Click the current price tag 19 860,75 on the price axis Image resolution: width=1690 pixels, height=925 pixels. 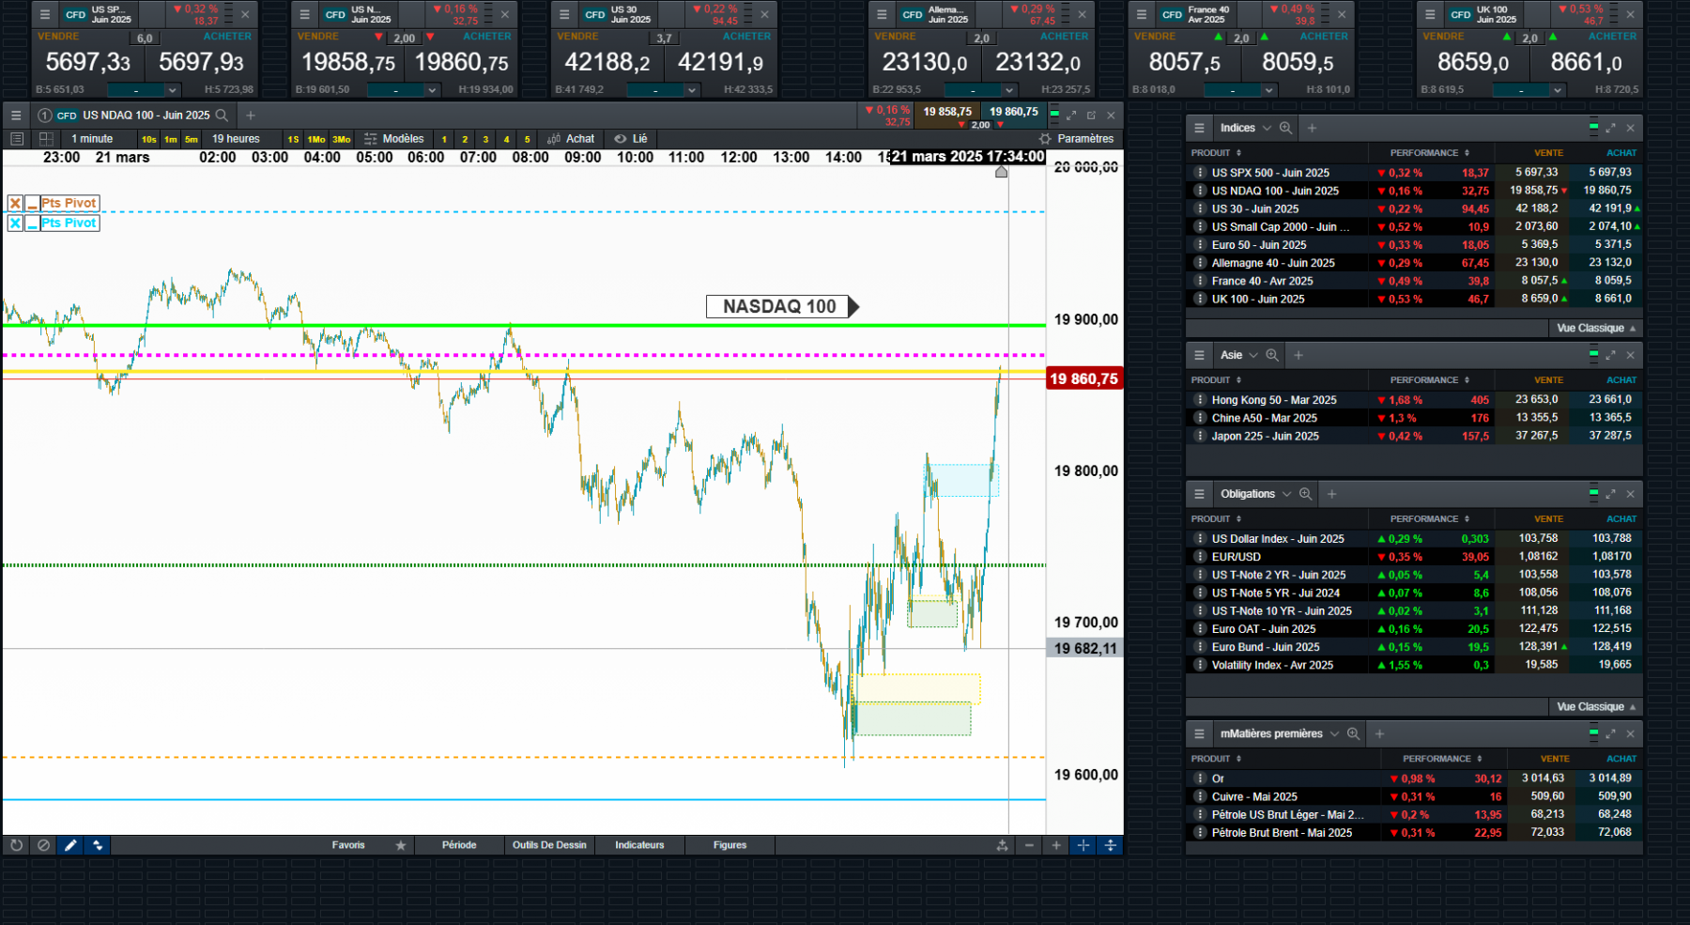pos(1084,379)
